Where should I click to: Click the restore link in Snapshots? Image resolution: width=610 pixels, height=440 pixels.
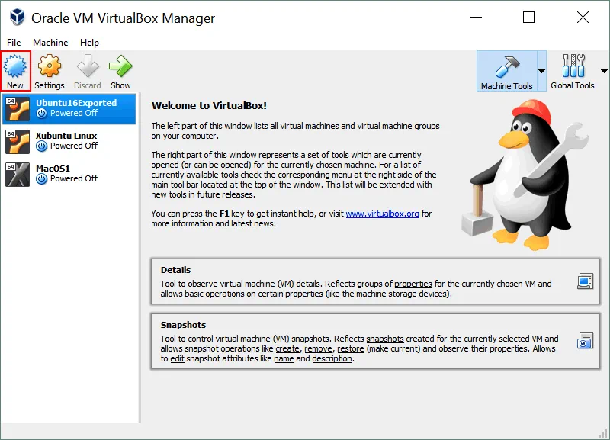(350, 348)
